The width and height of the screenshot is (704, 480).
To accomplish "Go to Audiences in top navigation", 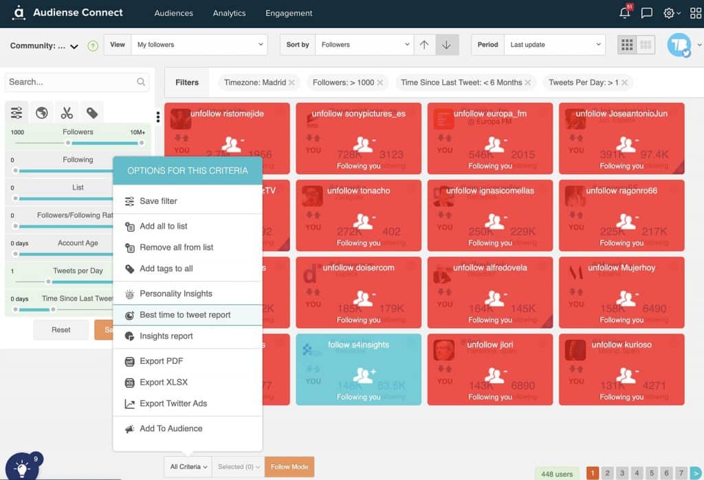I will point(174,13).
